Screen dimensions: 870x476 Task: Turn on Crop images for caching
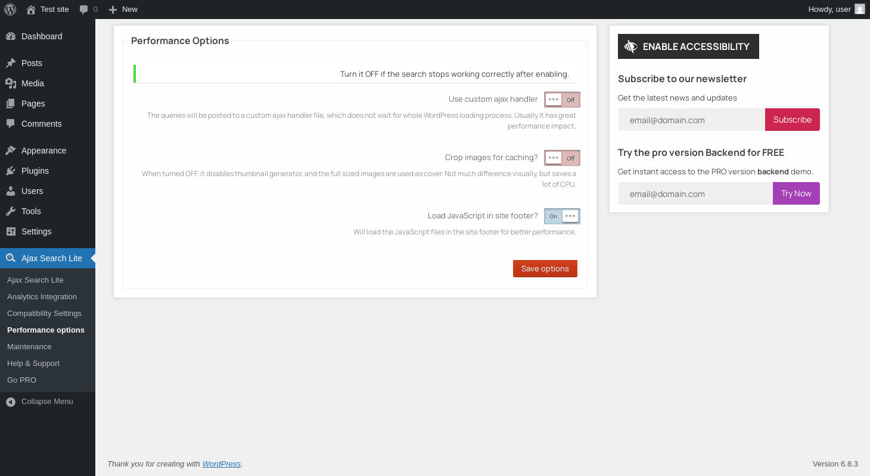tap(562, 158)
